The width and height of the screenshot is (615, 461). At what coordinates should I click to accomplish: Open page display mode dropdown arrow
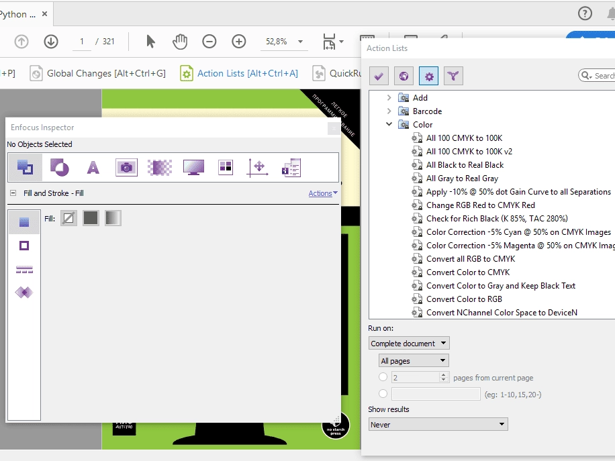341,42
